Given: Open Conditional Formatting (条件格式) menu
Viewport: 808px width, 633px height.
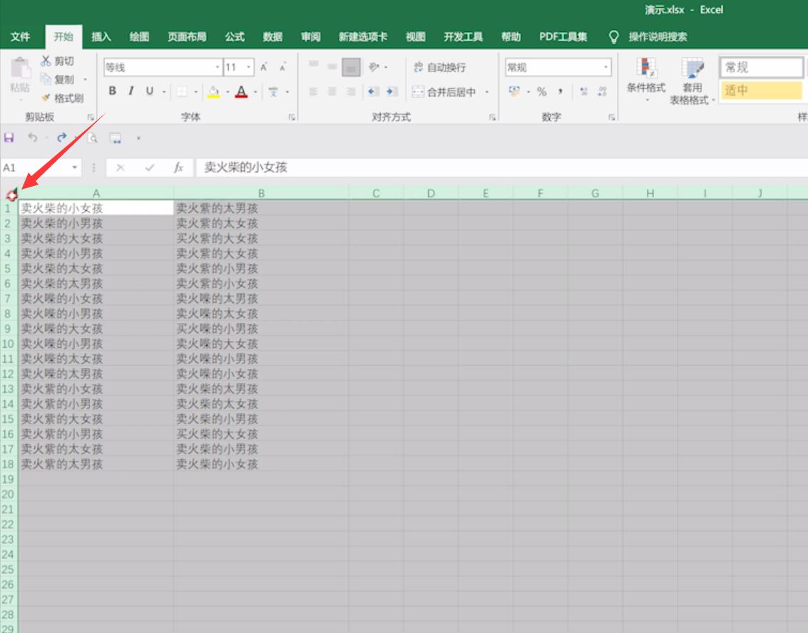Looking at the screenshot, I should [x=646, y=79].
